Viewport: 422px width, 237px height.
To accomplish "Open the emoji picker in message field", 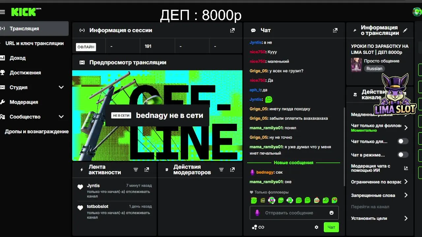I will click(x=332, y=213).
